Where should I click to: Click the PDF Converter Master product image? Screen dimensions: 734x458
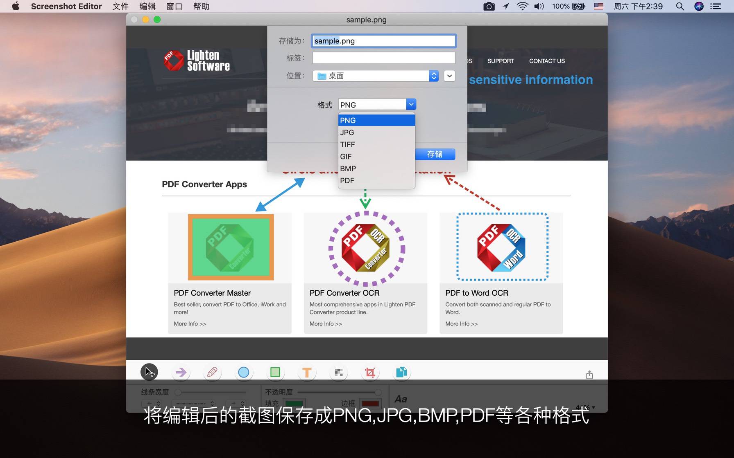(231, 247)
